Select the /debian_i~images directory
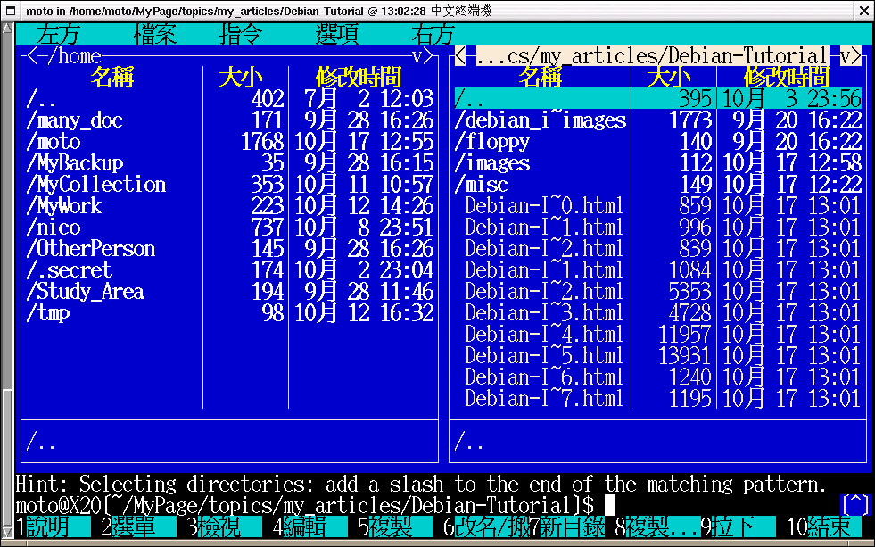 pyautogui.click(x=658, y=120)
